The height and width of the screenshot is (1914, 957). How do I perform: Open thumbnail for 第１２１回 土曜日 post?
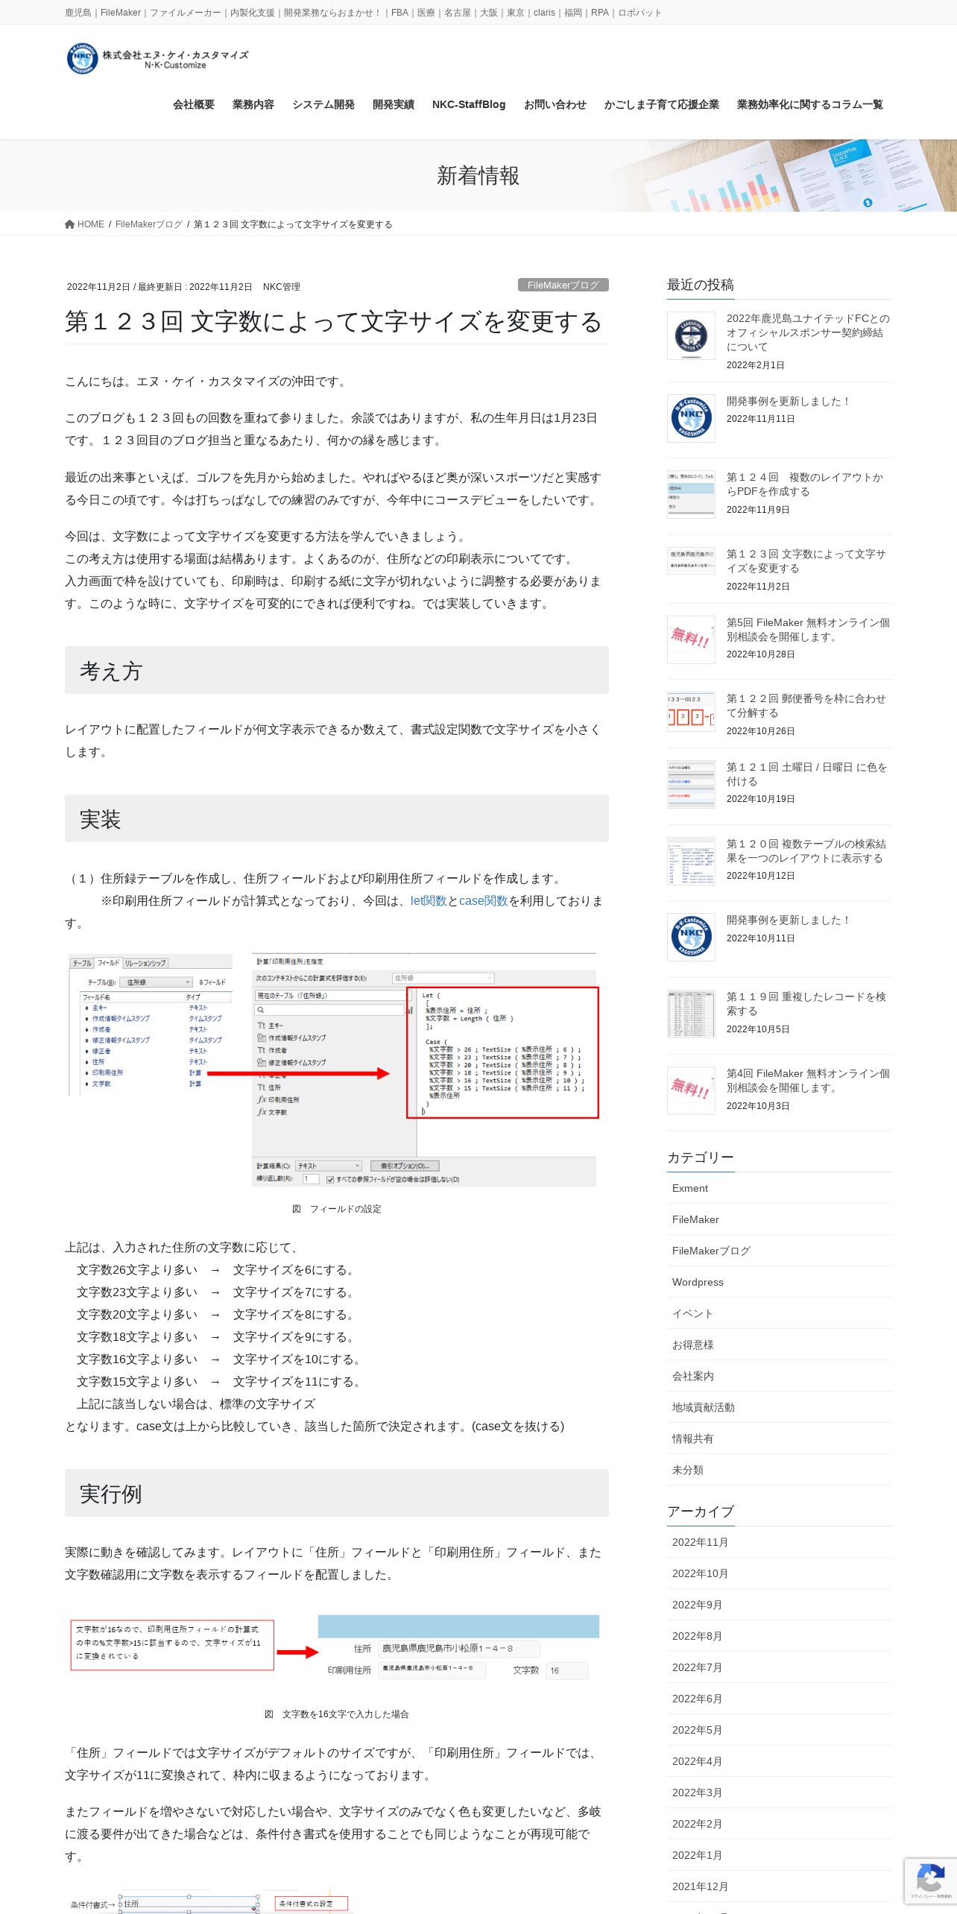point(691,784)
